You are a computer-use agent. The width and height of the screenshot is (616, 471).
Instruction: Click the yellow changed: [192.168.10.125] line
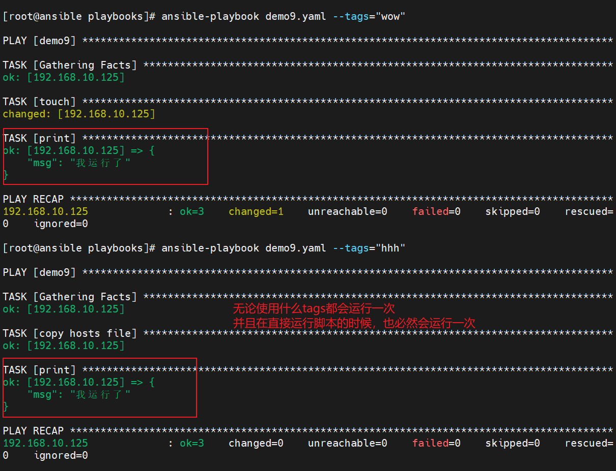point(79,114)
